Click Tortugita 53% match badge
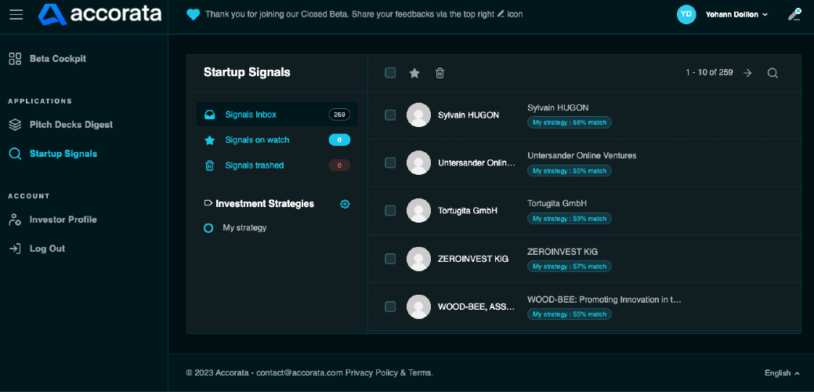 [570, 219]
